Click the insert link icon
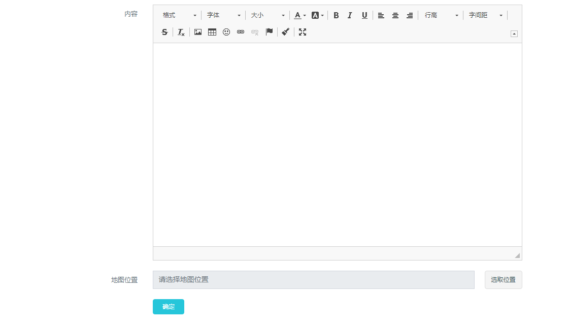The height and width of the screenshot is (324, 568). [241, 32]
